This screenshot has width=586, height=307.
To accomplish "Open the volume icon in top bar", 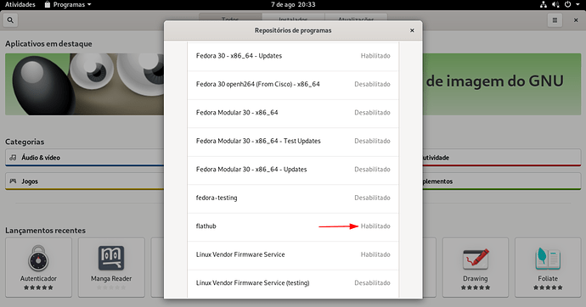I will point(555,4).
